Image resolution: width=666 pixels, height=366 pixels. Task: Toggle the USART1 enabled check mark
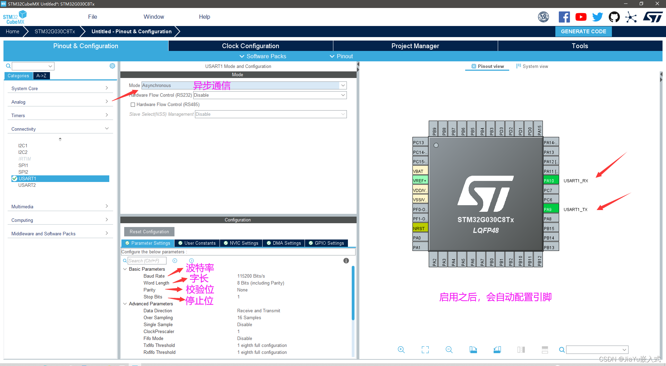pyautogui.click(x=15, y=178)
